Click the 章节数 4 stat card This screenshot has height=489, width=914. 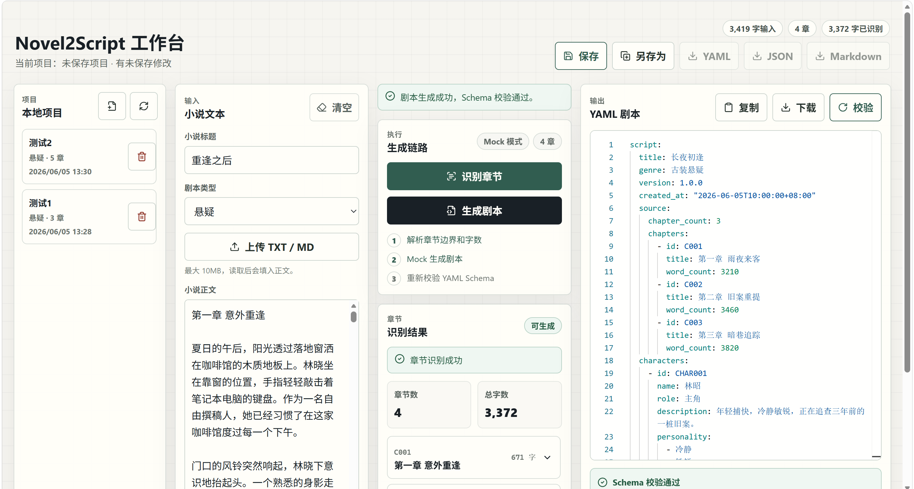[x=429, y=405]
